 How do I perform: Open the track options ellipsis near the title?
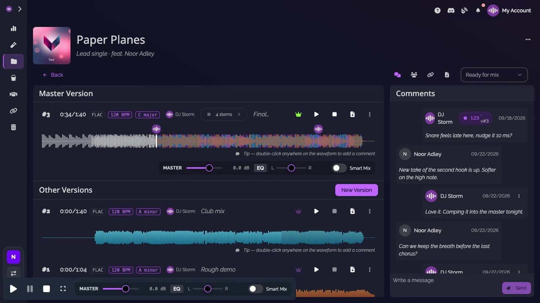528,40
